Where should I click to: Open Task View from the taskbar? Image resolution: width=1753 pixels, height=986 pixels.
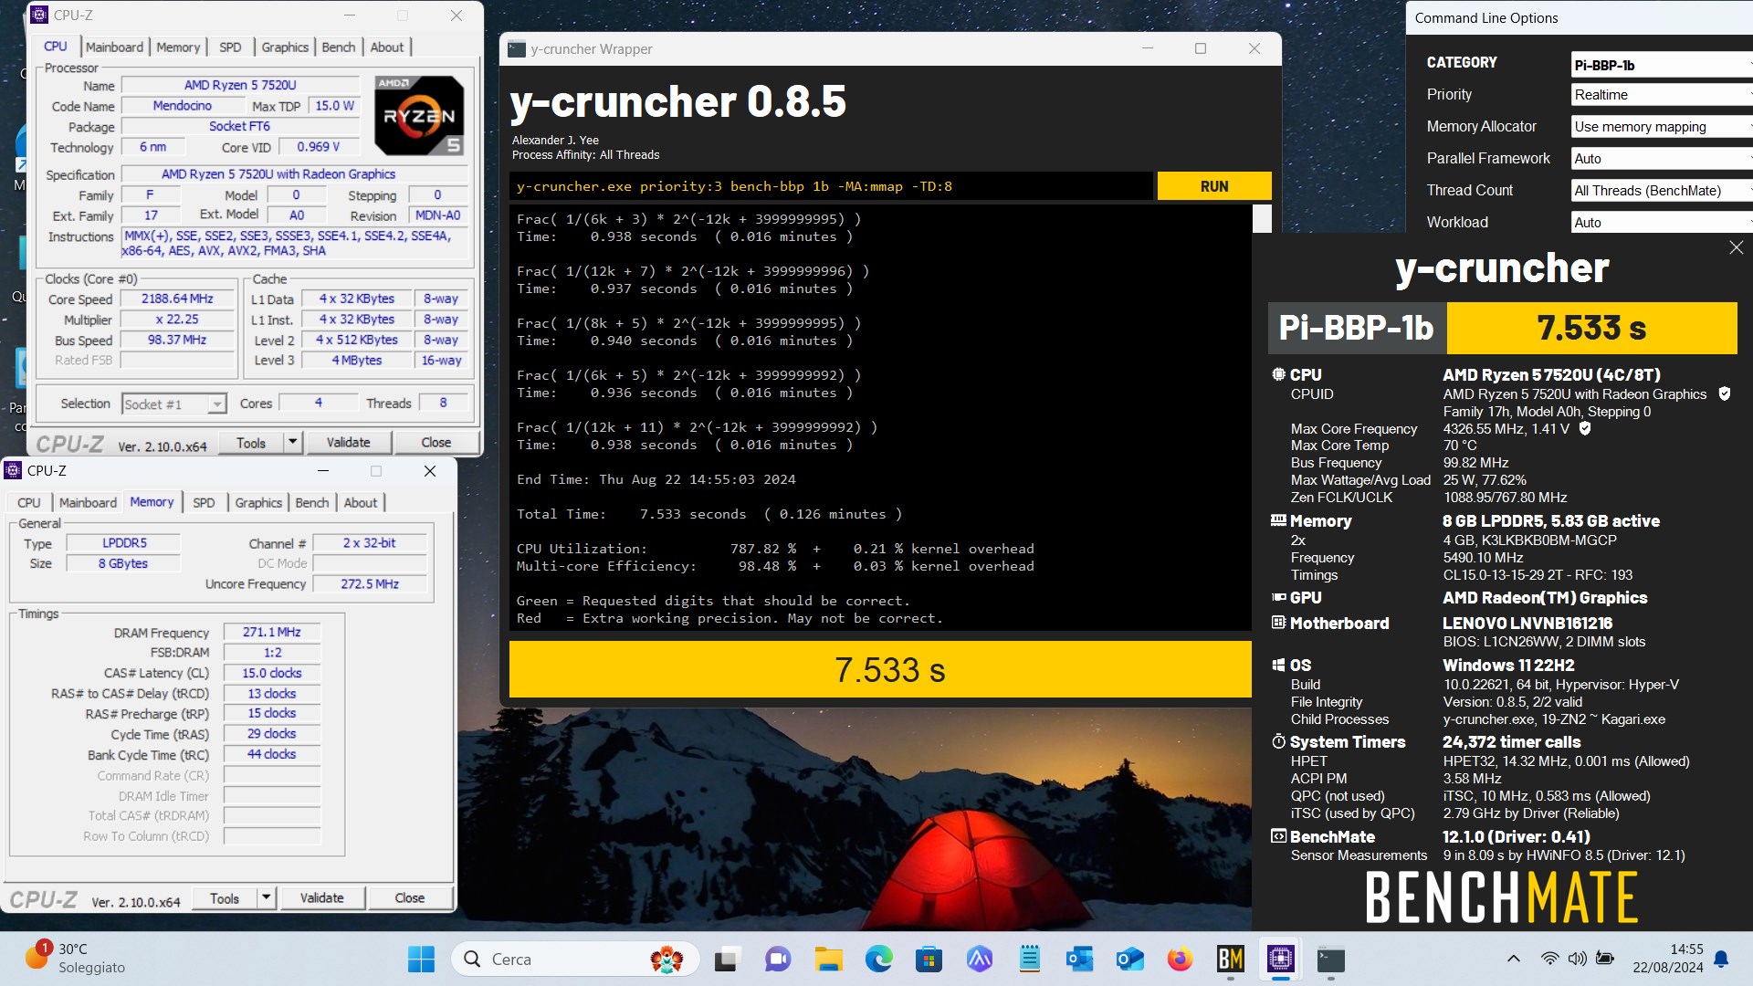coord(726,960)
